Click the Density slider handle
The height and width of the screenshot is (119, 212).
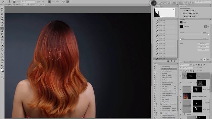tap(208, 34)
